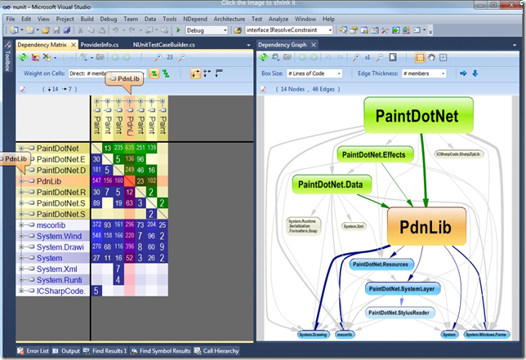Open the Analyze menu

click(278, 19)
